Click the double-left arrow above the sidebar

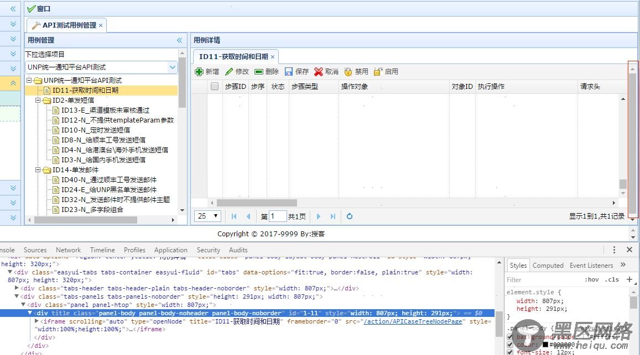13,9
